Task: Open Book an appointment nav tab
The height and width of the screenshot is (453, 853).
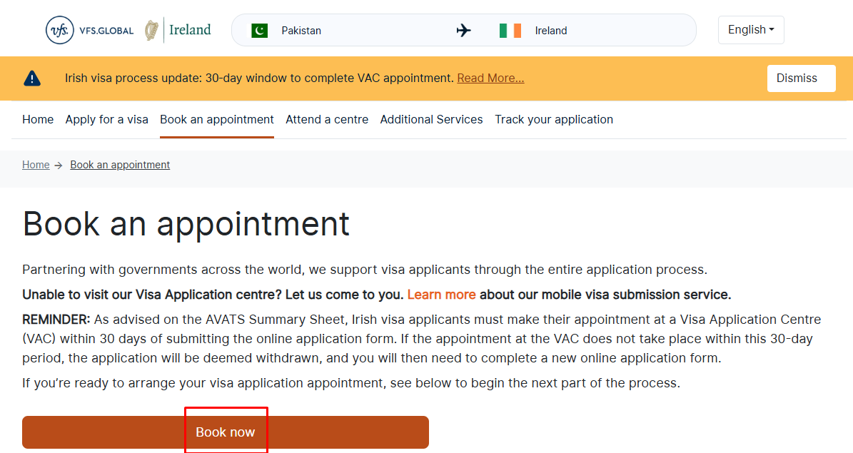Action: tap(217, 120)
